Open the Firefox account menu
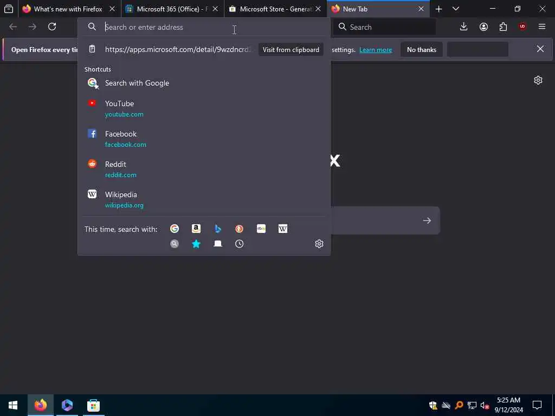 pos(483,27)
